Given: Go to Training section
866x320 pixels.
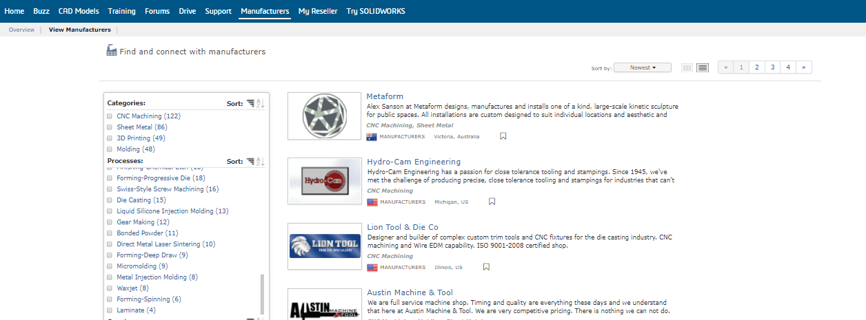Looking at the screenshot, I should click(x=122, y=11).
